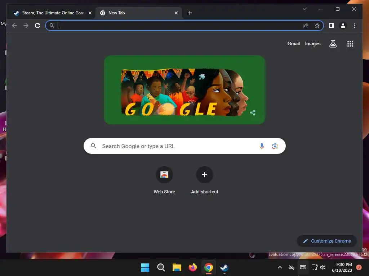This screenshot has width=369, height=276.
Task: Open File Explorer from the taskbar
Action: (177, 267)
